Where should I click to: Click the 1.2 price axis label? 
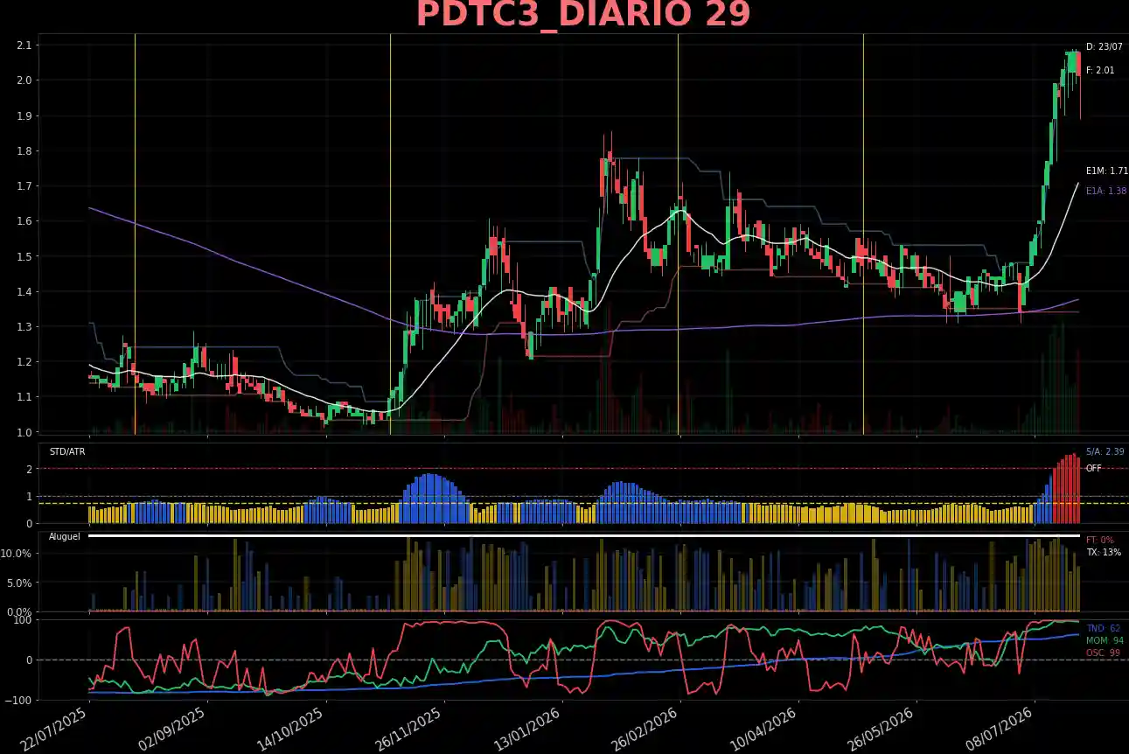[x=24, y=362]
